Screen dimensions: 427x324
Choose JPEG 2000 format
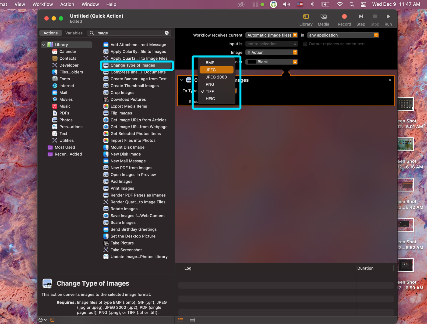(x=216, y=77)
